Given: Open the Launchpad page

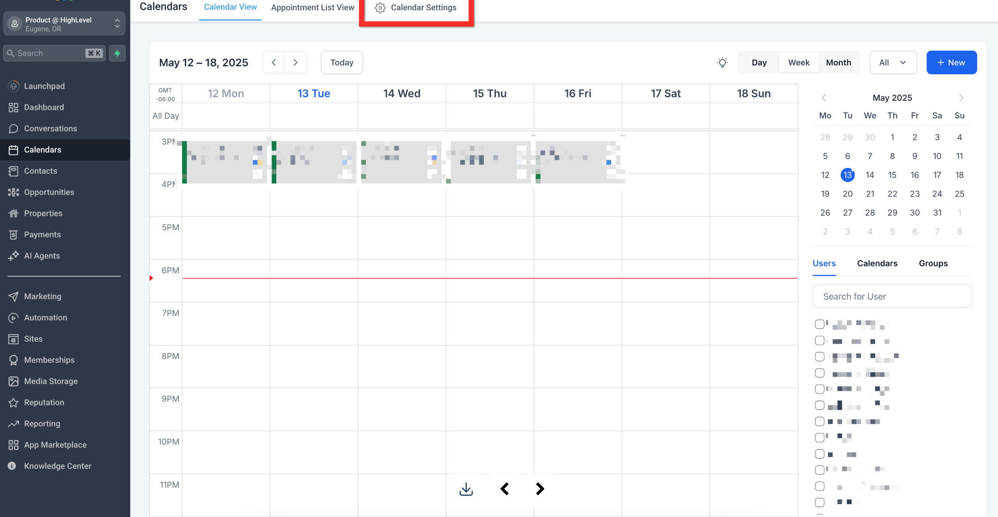Looking at the screenshot, I should (x=44, y=86).
